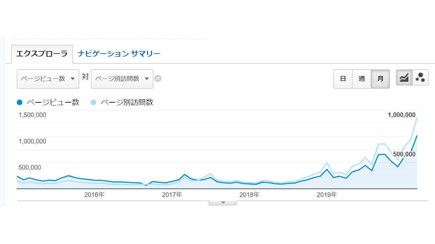435x244 pixels.
Task: Click the dark blue ページビュー数 legend dot
Action: pyautogui.click(x=20, y=102)
